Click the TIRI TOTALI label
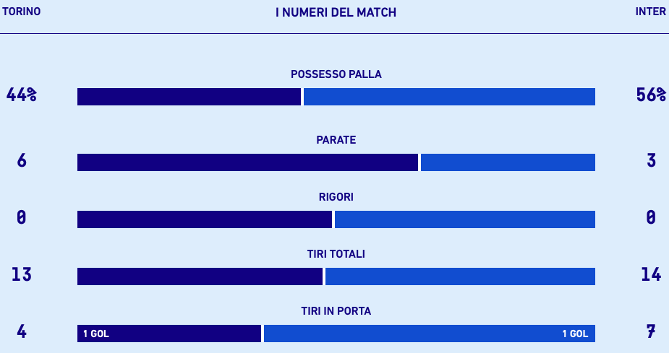Screen dimensions: 669x353 336,254
